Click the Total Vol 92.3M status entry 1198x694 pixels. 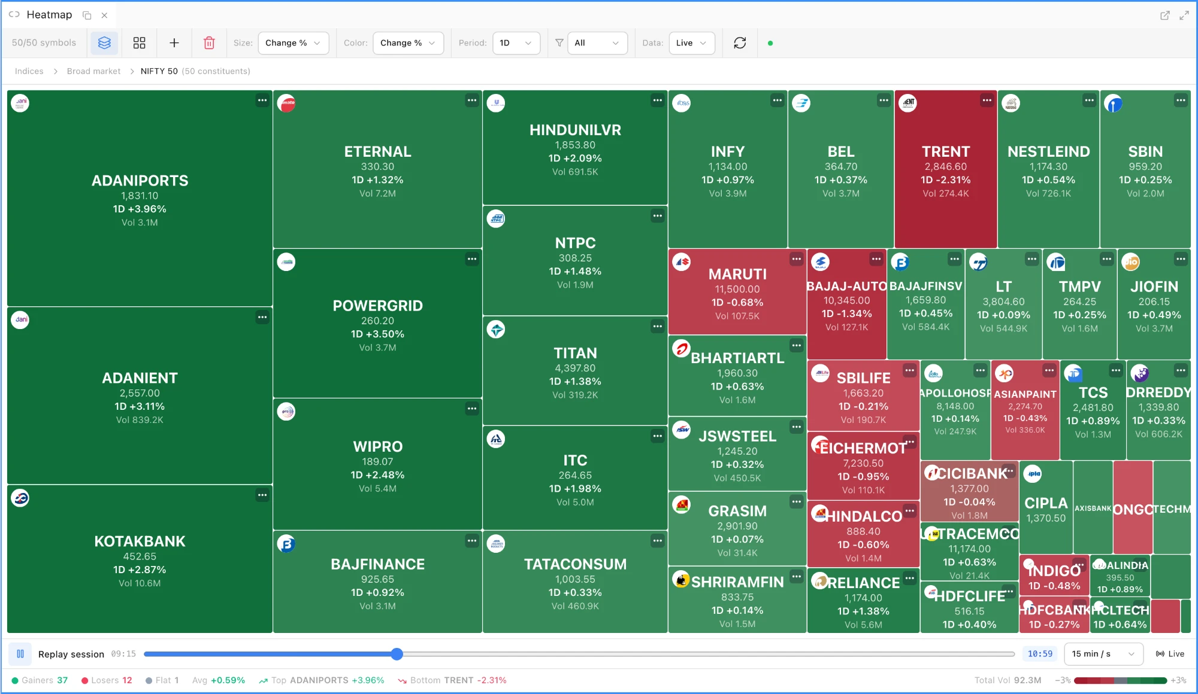coord(1008,680)
